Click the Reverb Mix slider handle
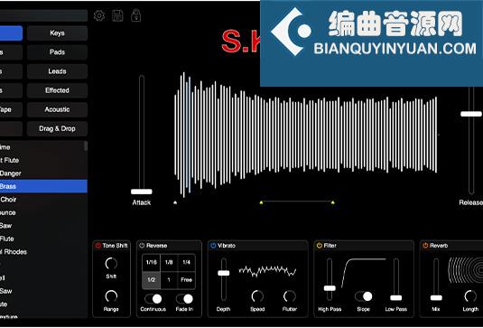The width and height of the screenshot is (483, 328). coord(436,298)
